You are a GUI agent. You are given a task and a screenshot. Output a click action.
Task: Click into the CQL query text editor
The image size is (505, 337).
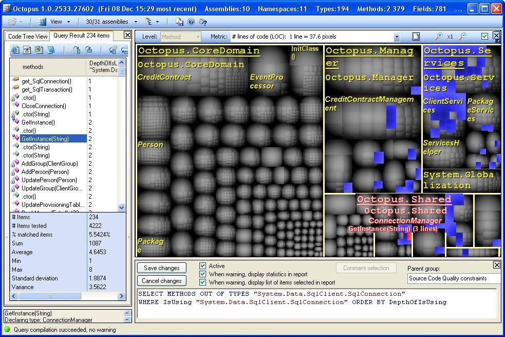click(318, 303)
